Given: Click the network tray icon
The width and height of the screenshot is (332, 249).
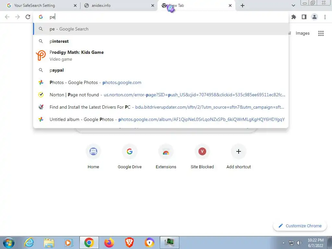Looking at the screenshot, I should tap(291, 243).
